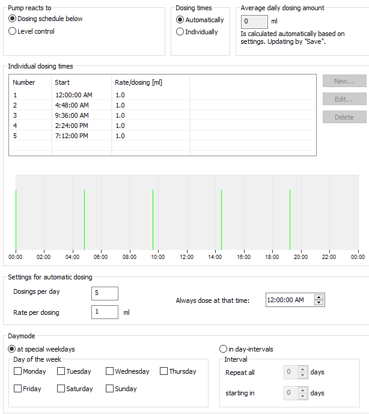Select dosing row 7:12:00 PM
This screenshot has width=369, height=414.
click(162, 136)
